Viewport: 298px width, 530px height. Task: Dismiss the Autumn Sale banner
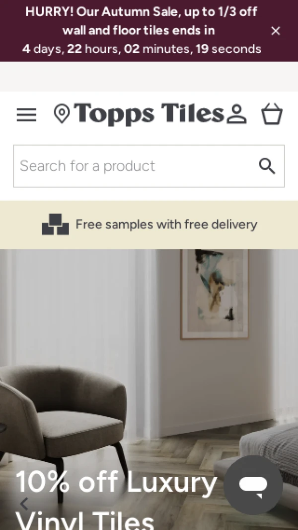pyautogui.click(x=276, y=31)
